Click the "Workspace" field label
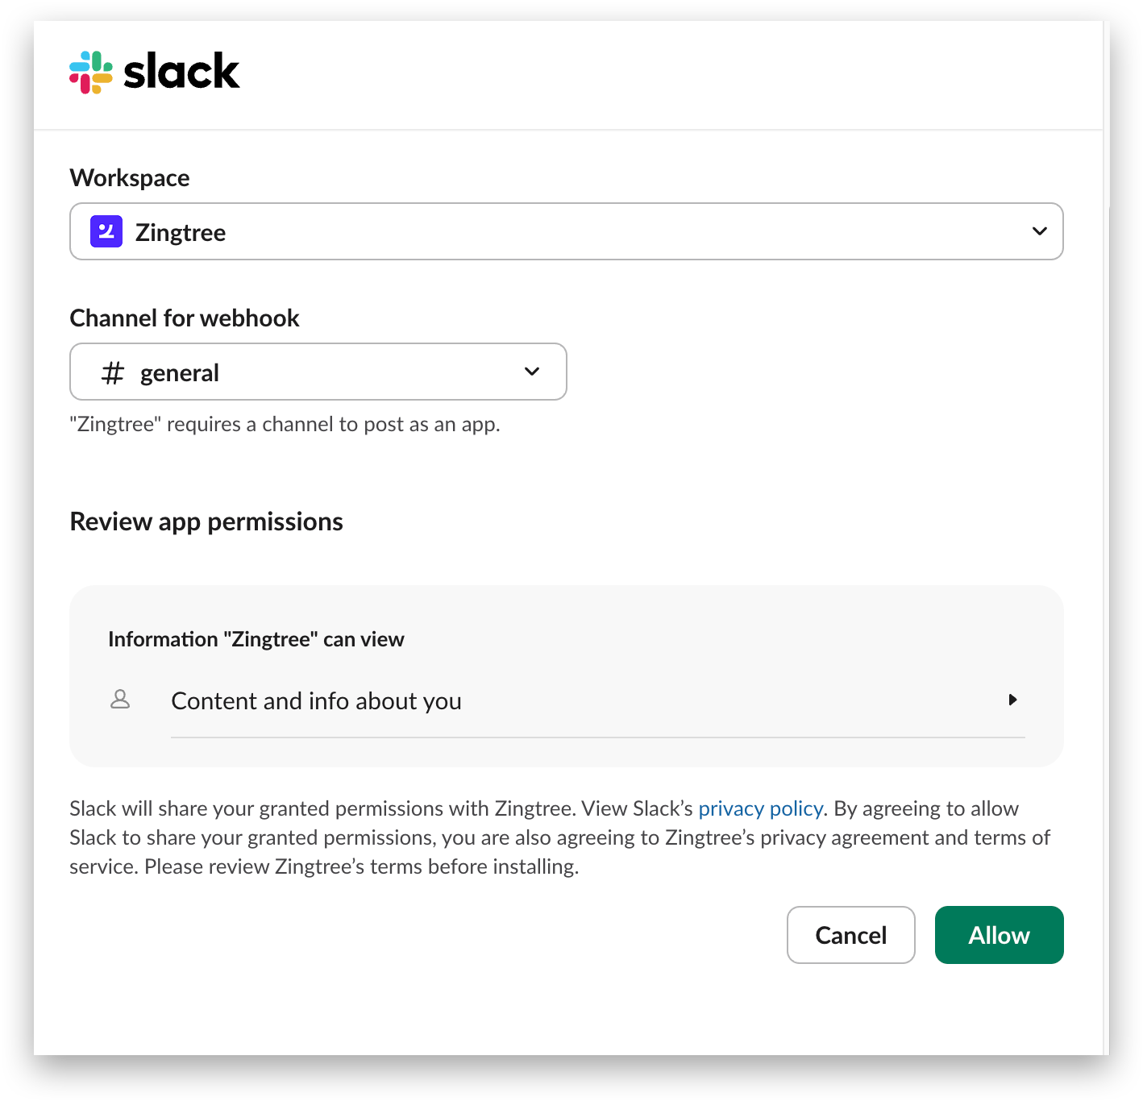The width and height of the screenshot is (1143, 1101). pos(130,178)
